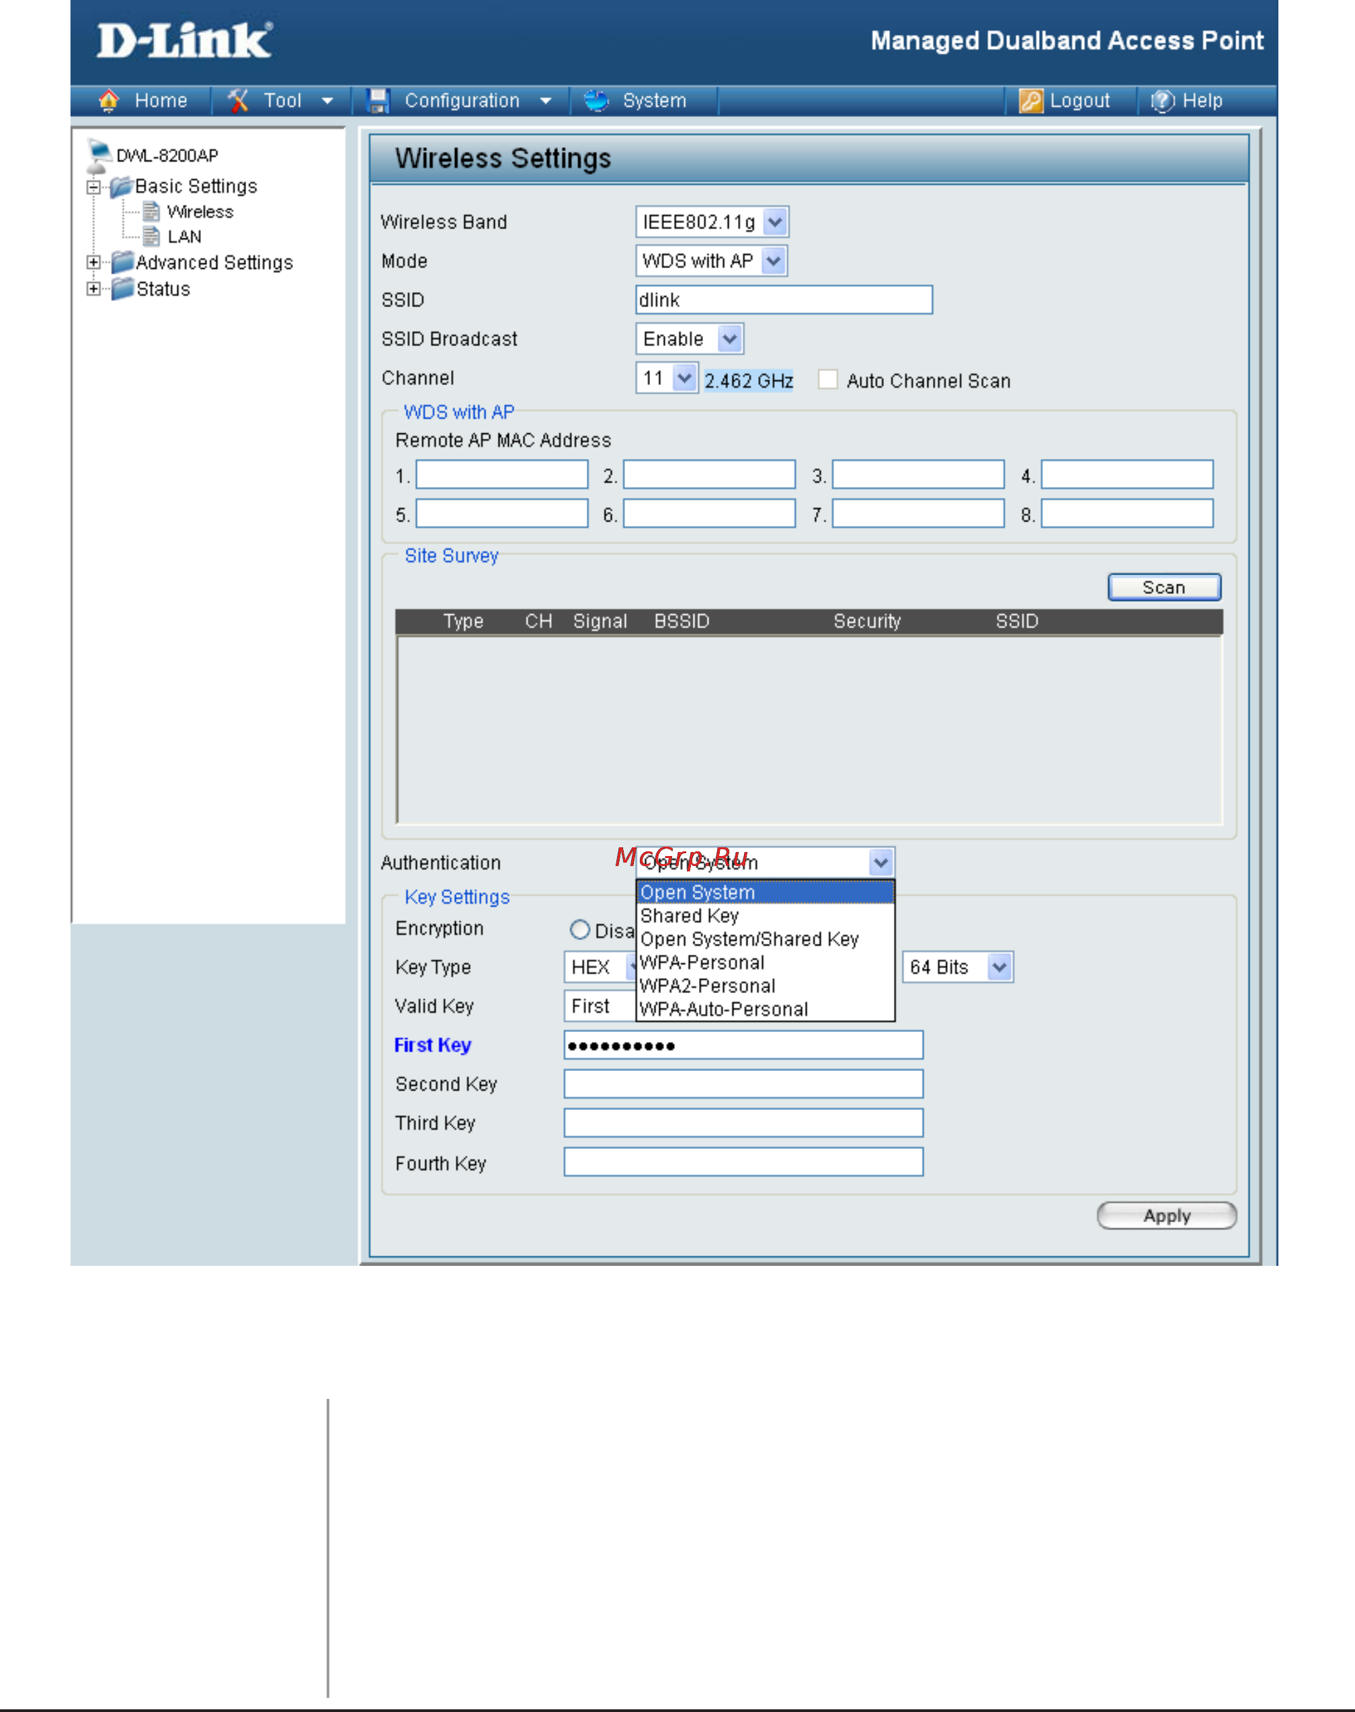Click the Status folder icon
This screenshot has height=1712, width=1355.
click(122, 289)
